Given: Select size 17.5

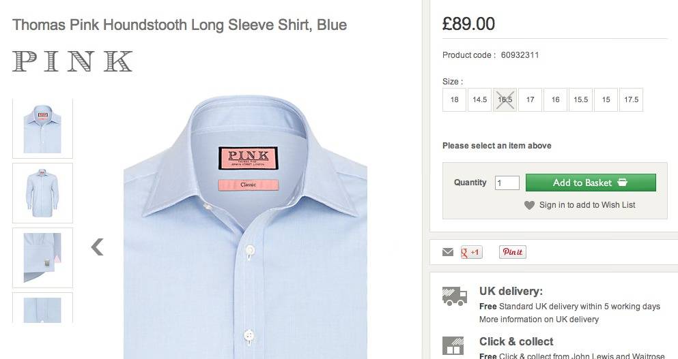Looking at the screenshot, I should pyautogui.click(x=631, y=99).
